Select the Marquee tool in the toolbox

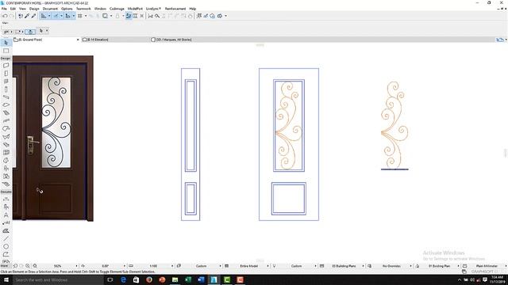[6, 51]
